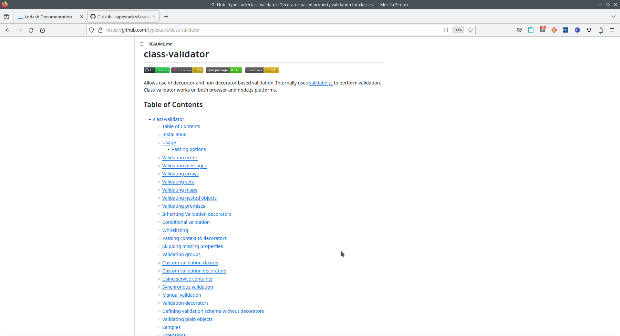The width and height of the screenshot is (620, 336).
Task: Click the codecov 84% badge
Action: point(187,70)
